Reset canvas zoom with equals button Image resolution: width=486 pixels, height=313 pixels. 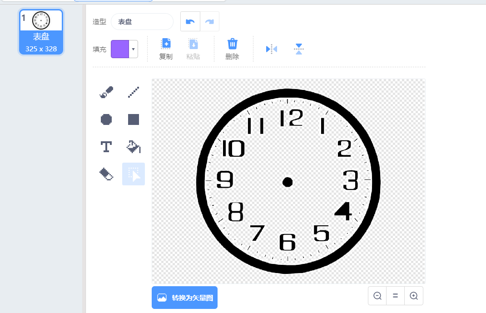396,296
